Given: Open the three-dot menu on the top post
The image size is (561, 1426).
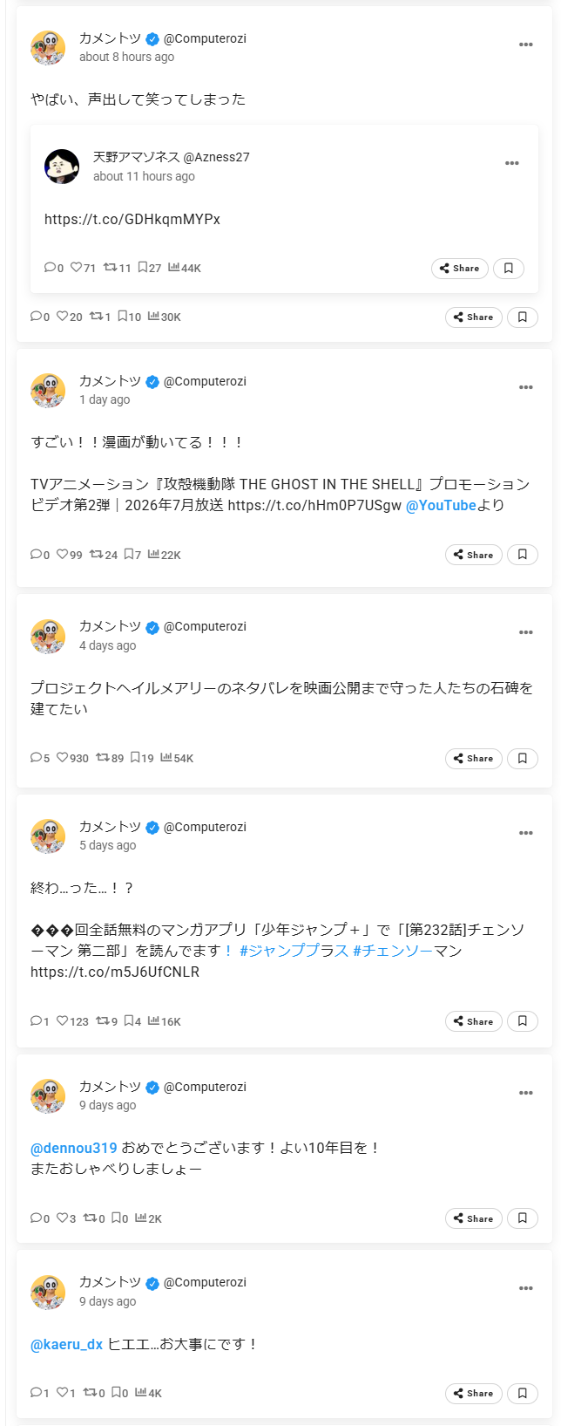Looking at the screenshot, I should point(525,44).
